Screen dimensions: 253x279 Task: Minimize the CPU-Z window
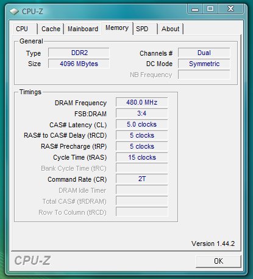195,9
